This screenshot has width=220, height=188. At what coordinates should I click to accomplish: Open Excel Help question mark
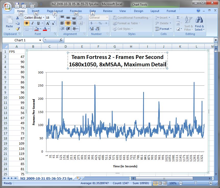tap(198, 11)
